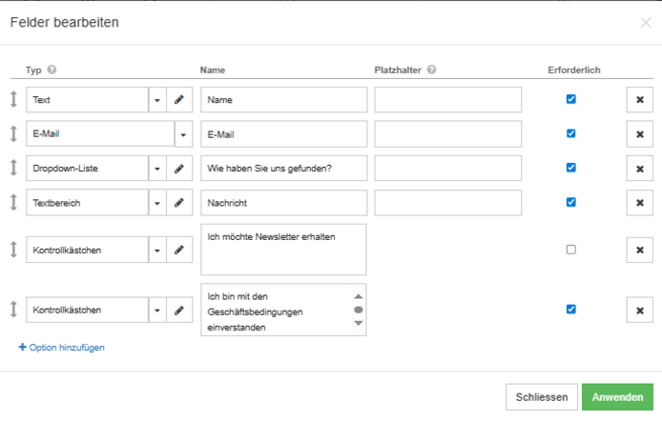Open pencil editor for Dropdown-Liste row

[x=179, y=169]
